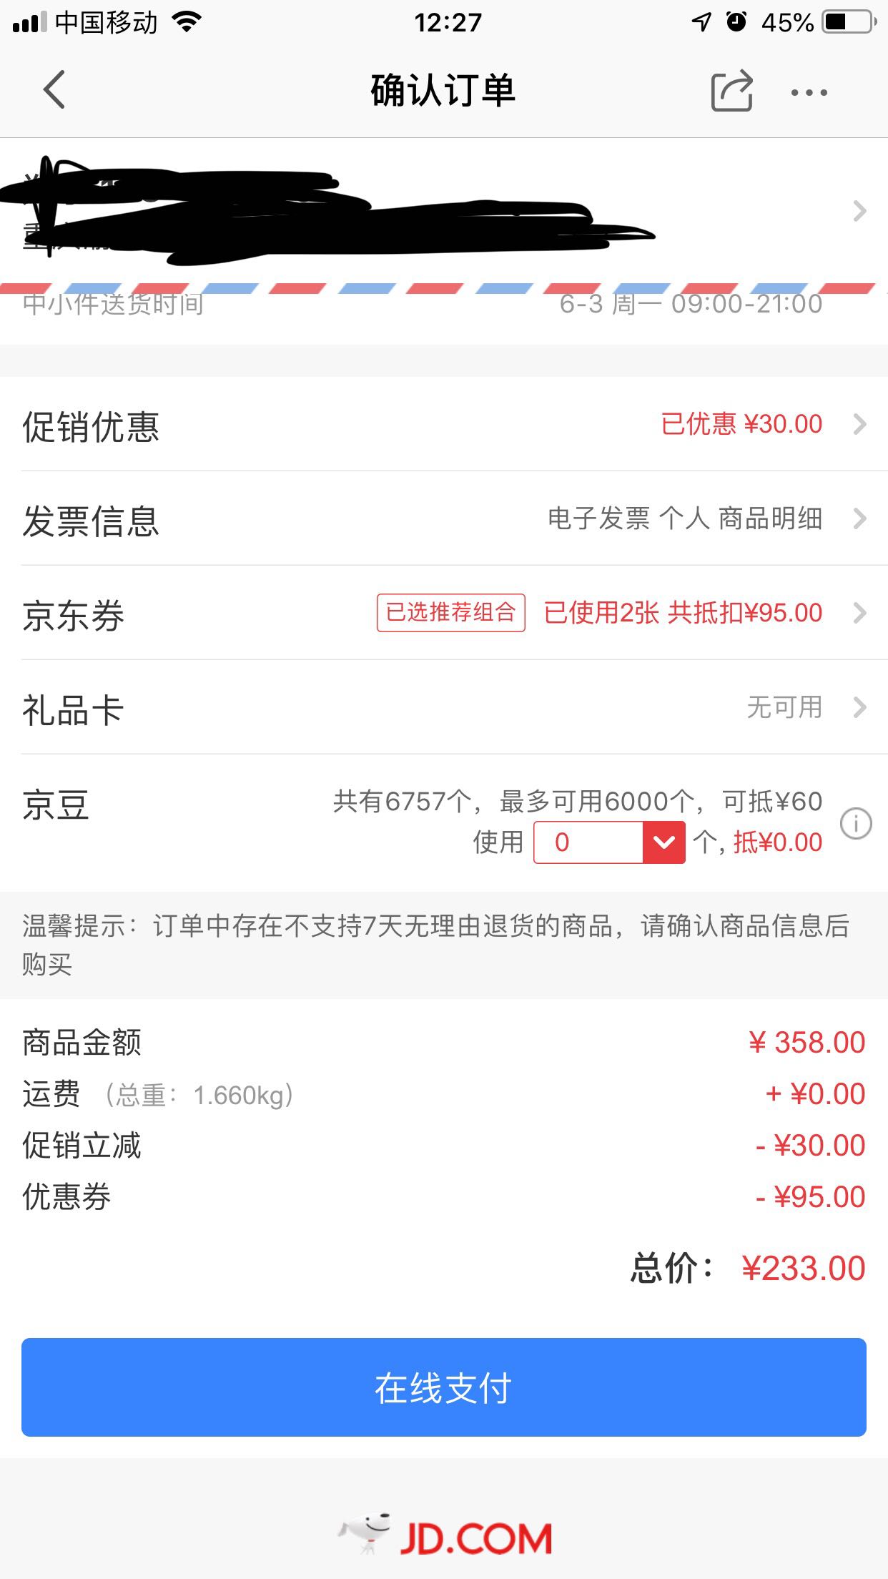The image size is (888, 1579).
Task: Open the 京豆 amount dropdown arrow
Action: 664,842
